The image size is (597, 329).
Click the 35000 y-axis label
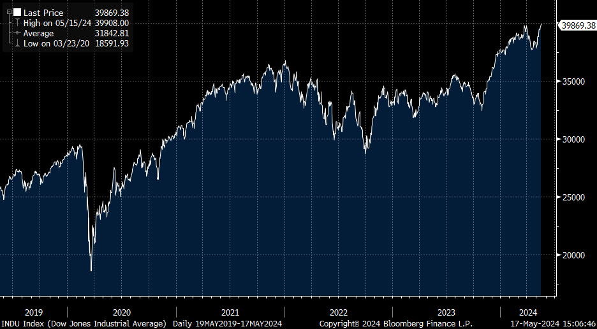point(573,81)
